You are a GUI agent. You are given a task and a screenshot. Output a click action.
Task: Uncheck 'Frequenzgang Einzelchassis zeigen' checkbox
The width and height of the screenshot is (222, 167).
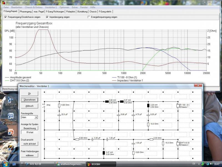coord(6,17)
